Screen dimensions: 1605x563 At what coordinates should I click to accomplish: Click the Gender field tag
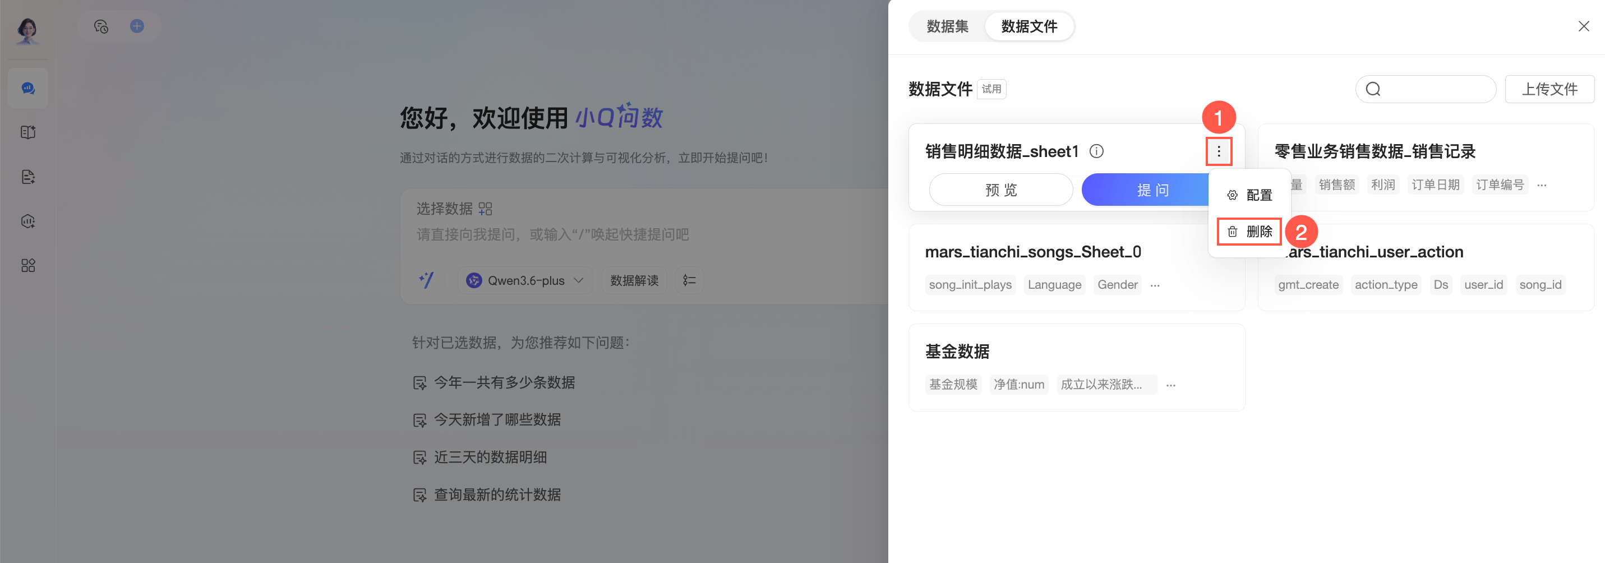click(1117, 285)
